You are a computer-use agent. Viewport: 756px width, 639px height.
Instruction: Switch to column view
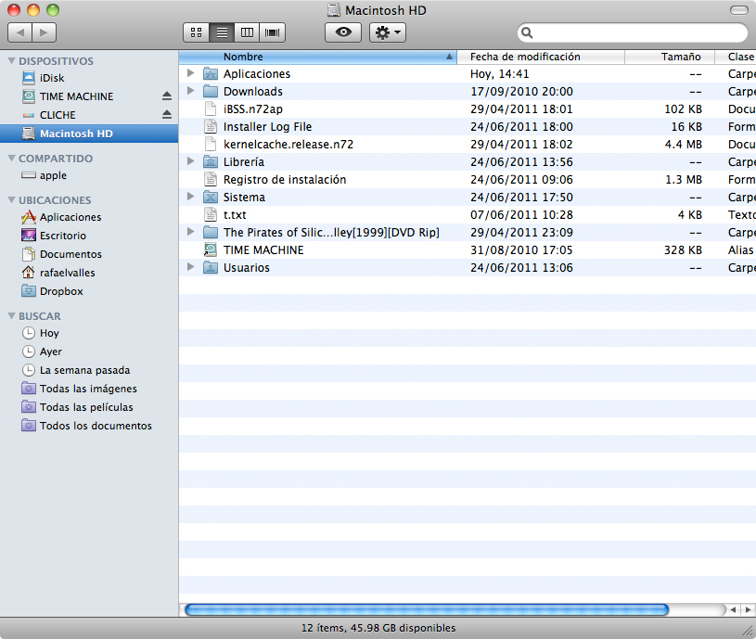[247, 32]
